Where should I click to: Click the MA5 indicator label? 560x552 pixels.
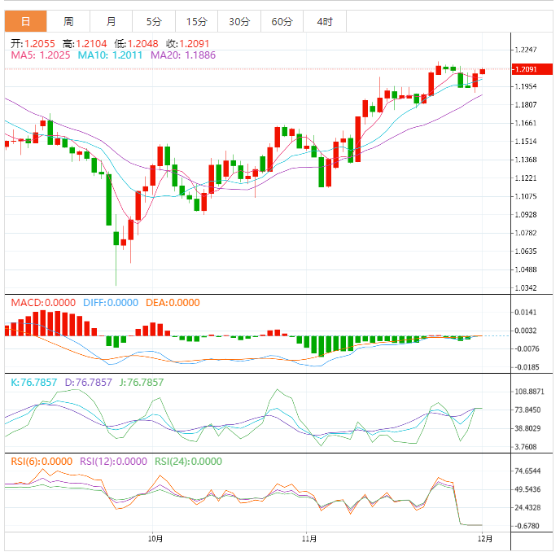tap(40, 55)
